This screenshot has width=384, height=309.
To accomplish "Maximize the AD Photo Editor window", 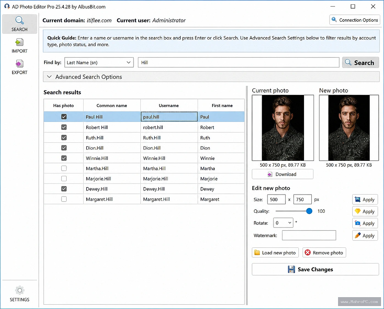I will point(353,6).
